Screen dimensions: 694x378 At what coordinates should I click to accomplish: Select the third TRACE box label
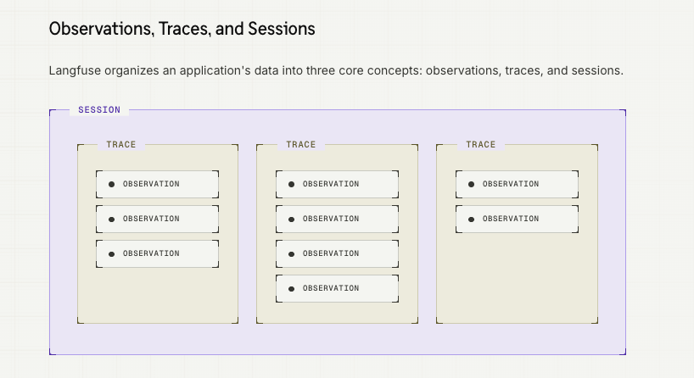click(x=481, y=145)
